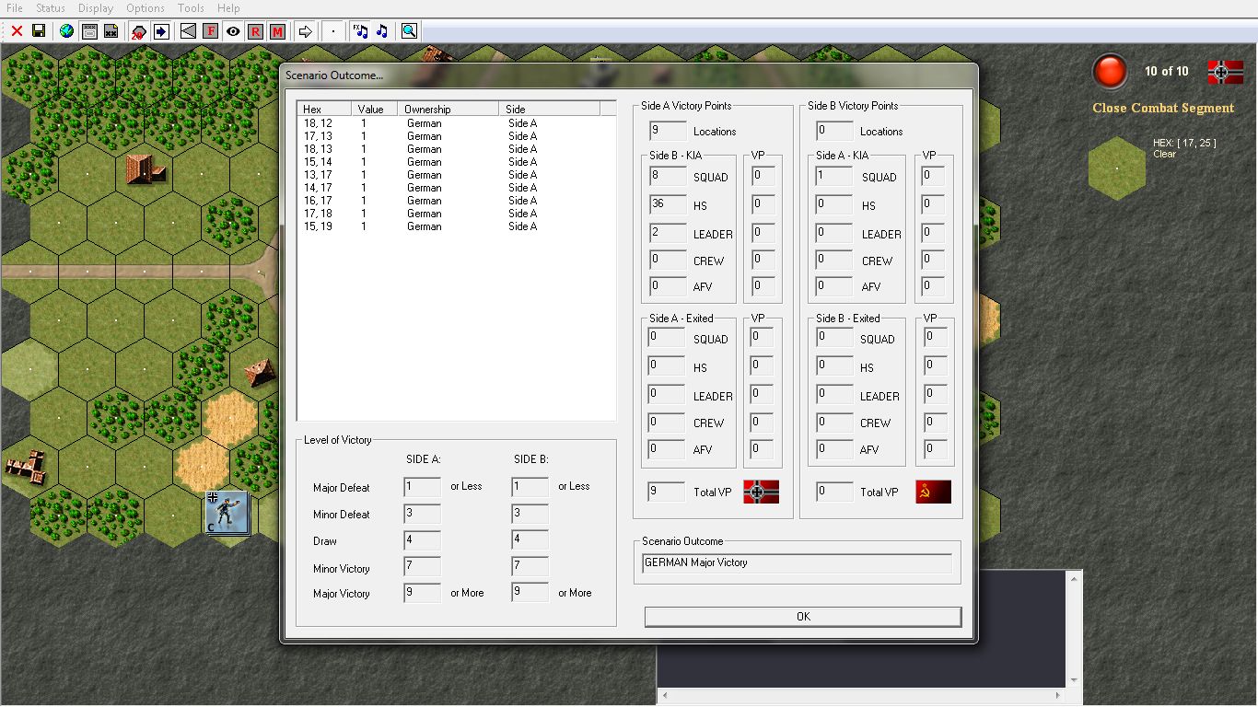This screenshot has width=1258, height=707.
Task: Select the hex 13, 17 row
Action: (x=456, y=175)
